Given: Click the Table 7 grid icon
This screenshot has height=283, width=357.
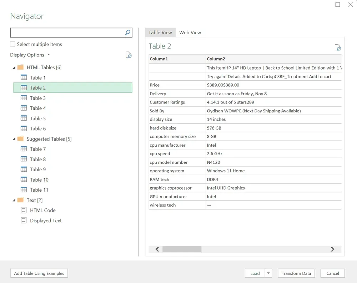Looking at the screenshot, I should pos(24,149).
